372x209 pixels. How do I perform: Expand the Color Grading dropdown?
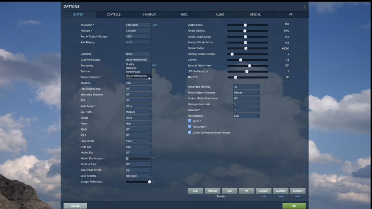[x=138, y=176]
